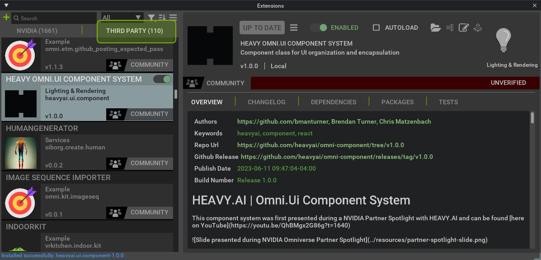Click the community icon on heavyai.ui.component row

116,114
